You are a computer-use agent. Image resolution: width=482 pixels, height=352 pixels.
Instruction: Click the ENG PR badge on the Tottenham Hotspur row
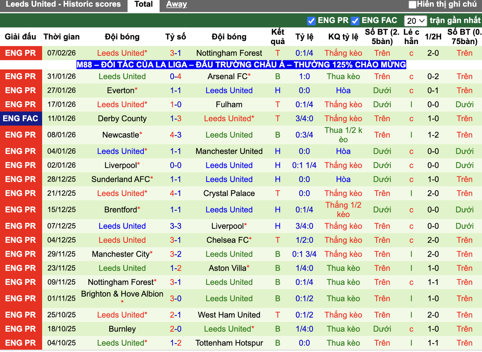pyautogui.click(x=21, y=343)
